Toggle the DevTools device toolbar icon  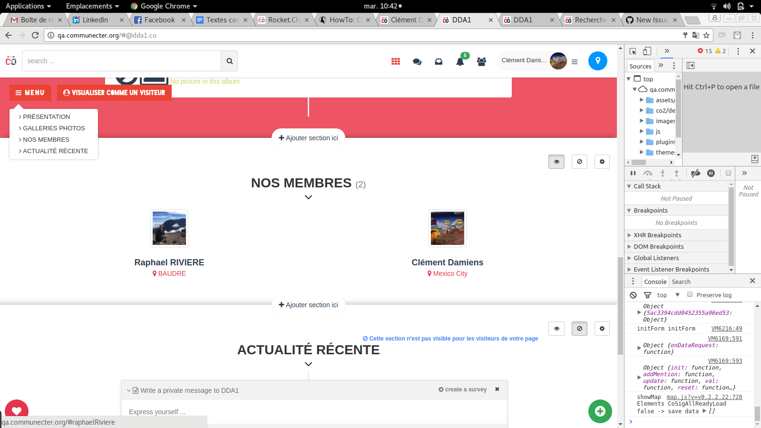pyautogui.click(x=647, y=51)
